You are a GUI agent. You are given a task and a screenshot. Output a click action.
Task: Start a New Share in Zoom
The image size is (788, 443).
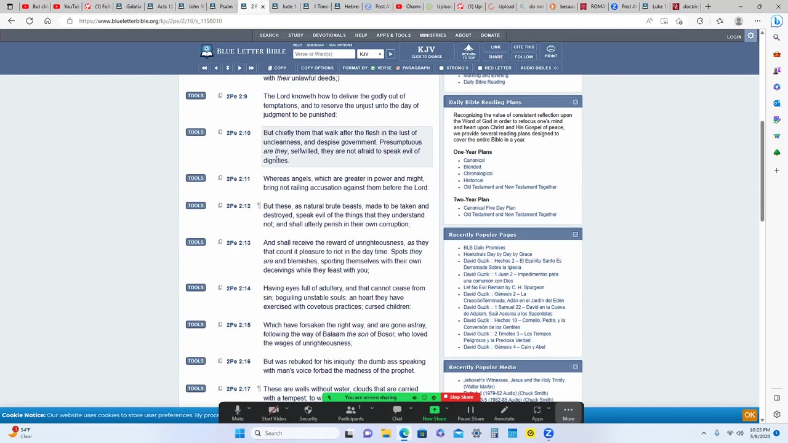coord(434,413)
